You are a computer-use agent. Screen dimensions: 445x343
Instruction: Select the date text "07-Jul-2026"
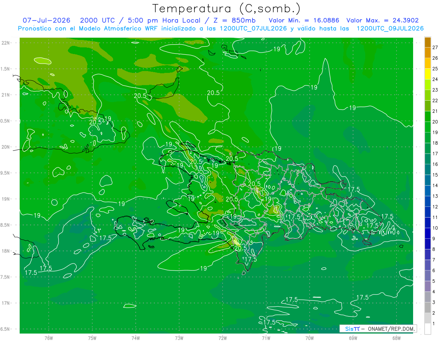tap(47, 20)
